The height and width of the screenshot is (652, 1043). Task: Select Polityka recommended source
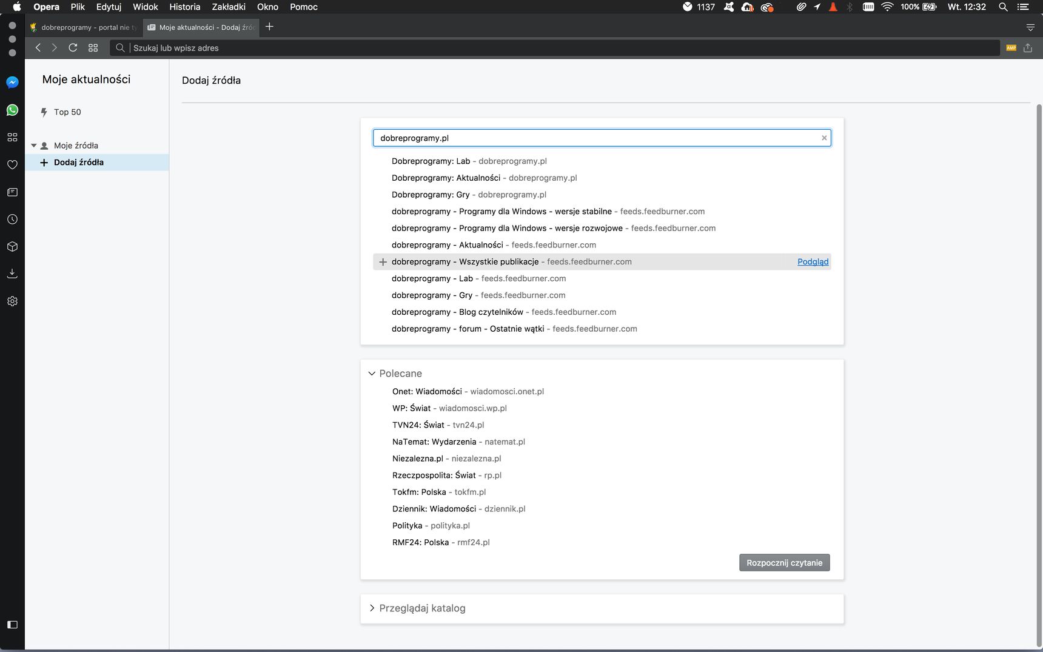click(x=431, y=526)
